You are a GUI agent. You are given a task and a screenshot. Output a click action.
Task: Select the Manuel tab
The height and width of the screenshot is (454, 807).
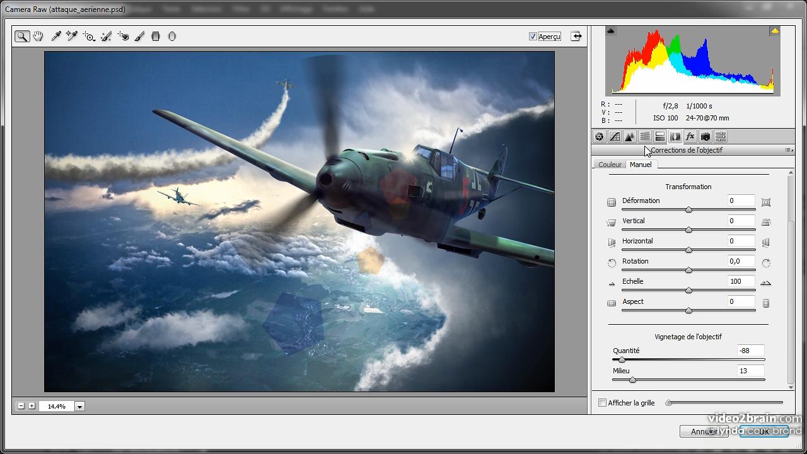[641, 165]
